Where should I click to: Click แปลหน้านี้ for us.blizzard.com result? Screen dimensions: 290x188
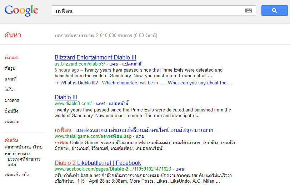point(132,64)
